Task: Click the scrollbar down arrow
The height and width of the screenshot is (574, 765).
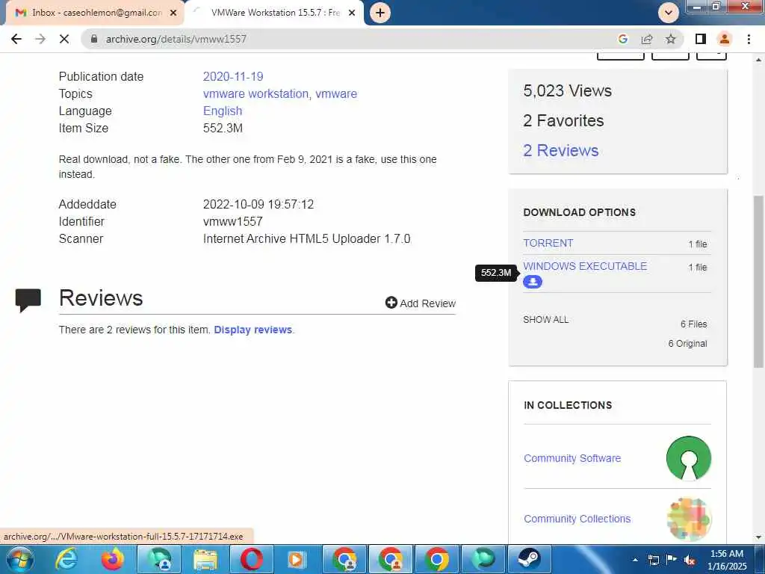Action: [758, 537]
